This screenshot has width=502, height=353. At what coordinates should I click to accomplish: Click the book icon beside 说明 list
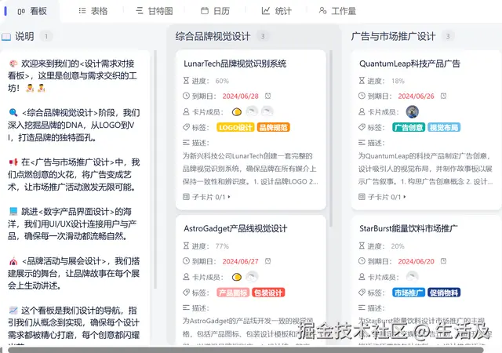[6, 37]
